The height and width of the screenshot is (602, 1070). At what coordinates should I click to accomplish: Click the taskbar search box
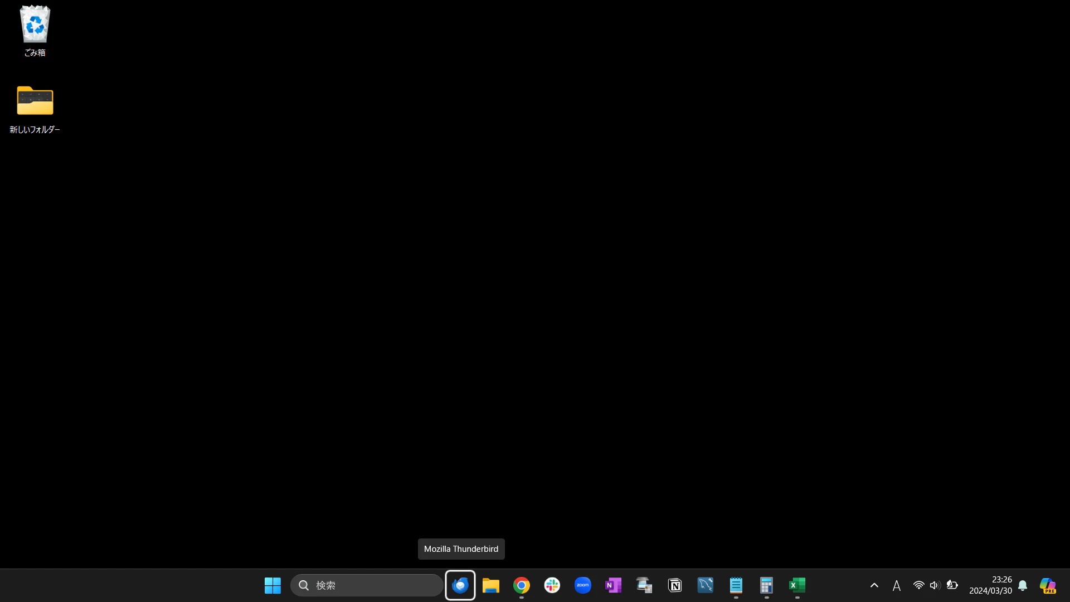(367, 585)
